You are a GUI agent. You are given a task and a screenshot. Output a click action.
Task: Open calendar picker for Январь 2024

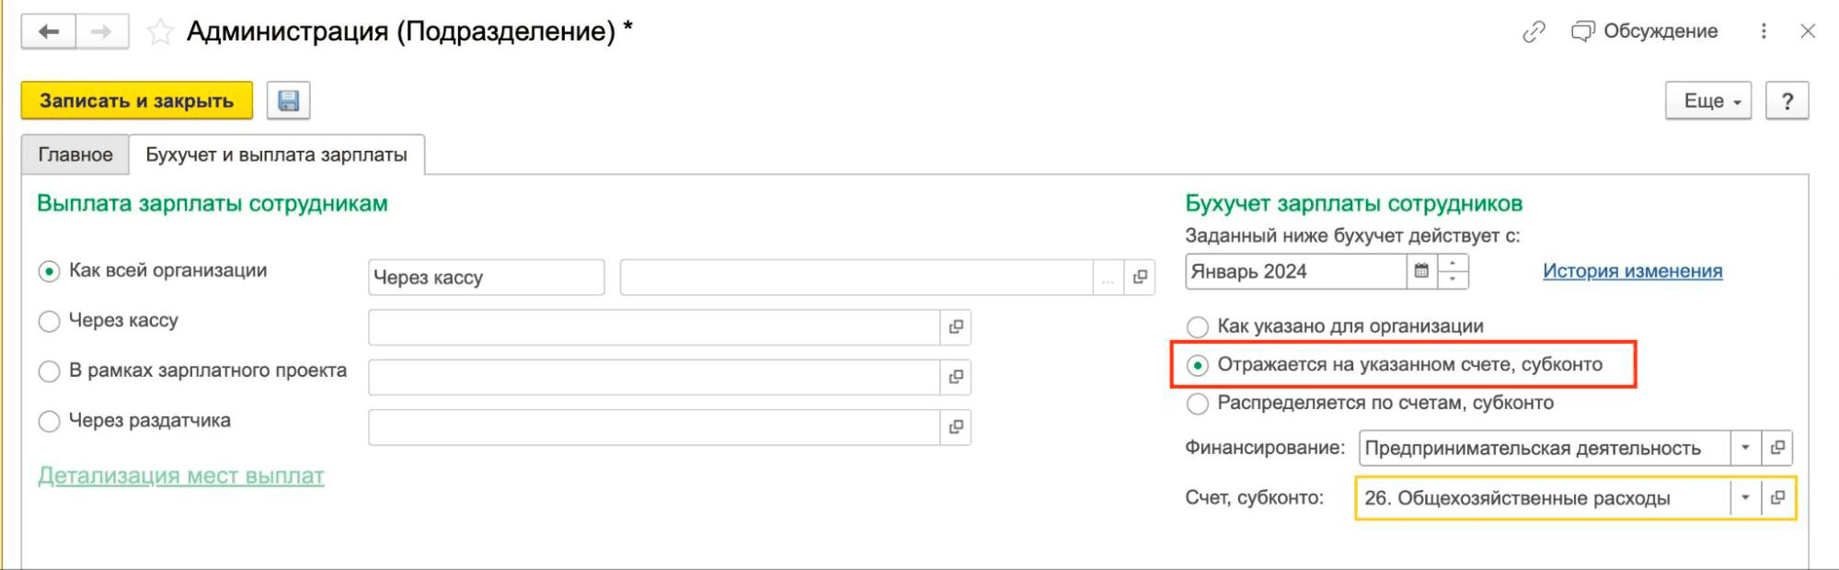(1421, 271)
